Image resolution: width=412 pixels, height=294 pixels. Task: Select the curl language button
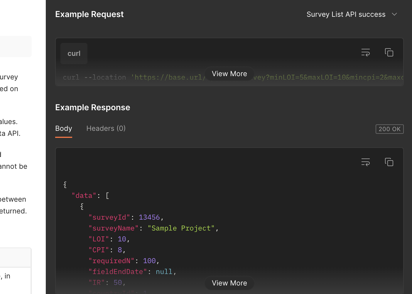coord(74,54)
